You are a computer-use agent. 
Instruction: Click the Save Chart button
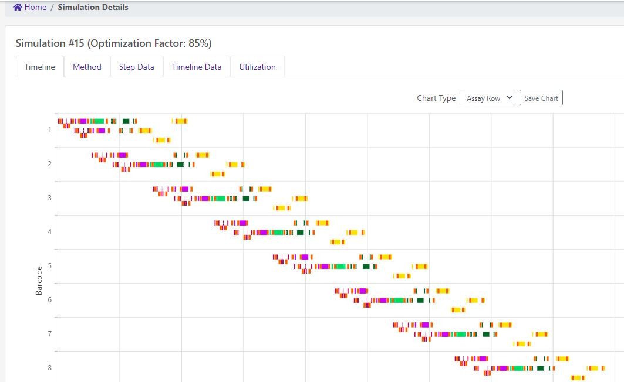click(x=541, y=97)
